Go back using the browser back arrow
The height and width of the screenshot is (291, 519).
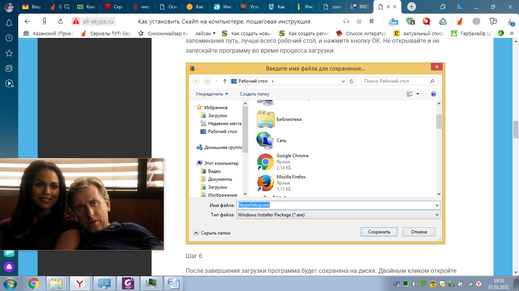(x=27, y=21)
